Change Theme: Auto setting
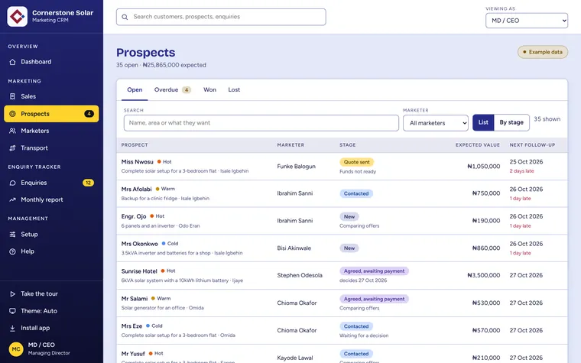Viewport: 581px width, 363px height. click(x=51, y=311)
